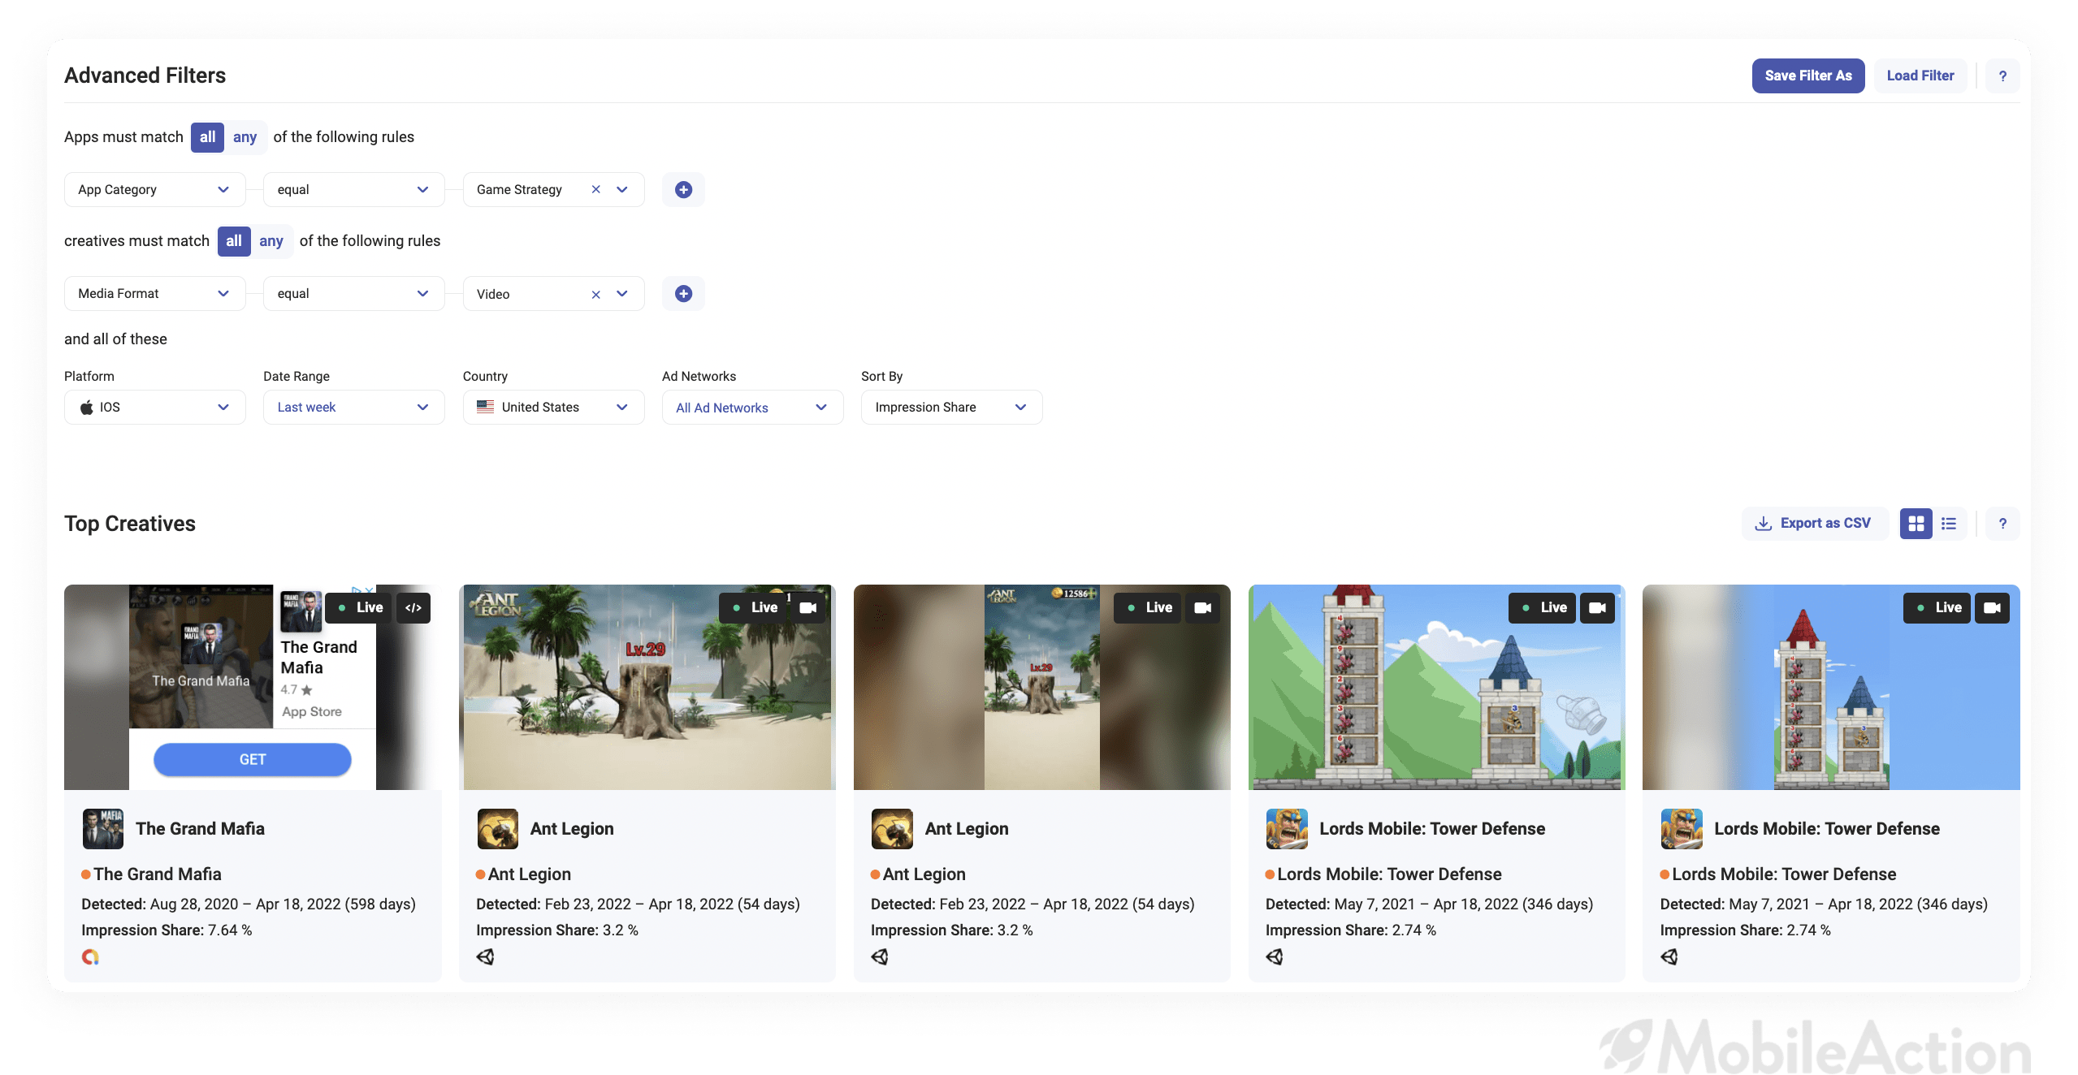The image size is (2078, 1075).
Task: Add another creatives rule with plus icon
Action: click(x=683, y=293)
